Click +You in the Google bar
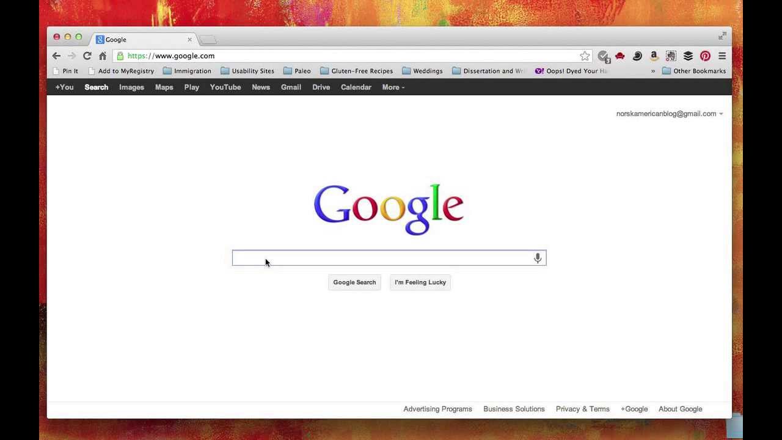Screen dimensions: 782x440 click(64, 87)
